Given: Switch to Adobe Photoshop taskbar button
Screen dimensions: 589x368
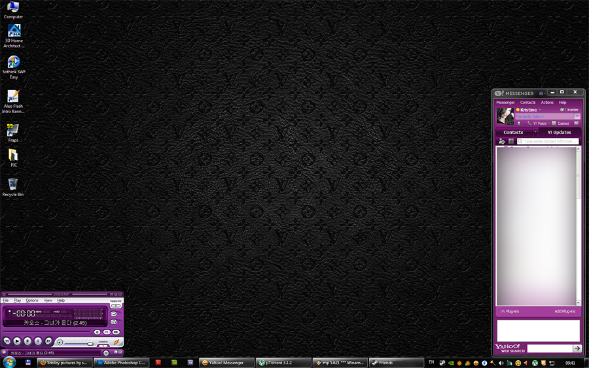Looking at the screenshot, I should [121, 363].
